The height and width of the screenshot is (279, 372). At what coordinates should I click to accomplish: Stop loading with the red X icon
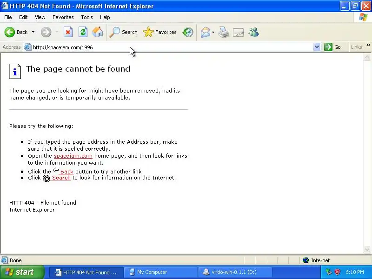click(68, 32)
